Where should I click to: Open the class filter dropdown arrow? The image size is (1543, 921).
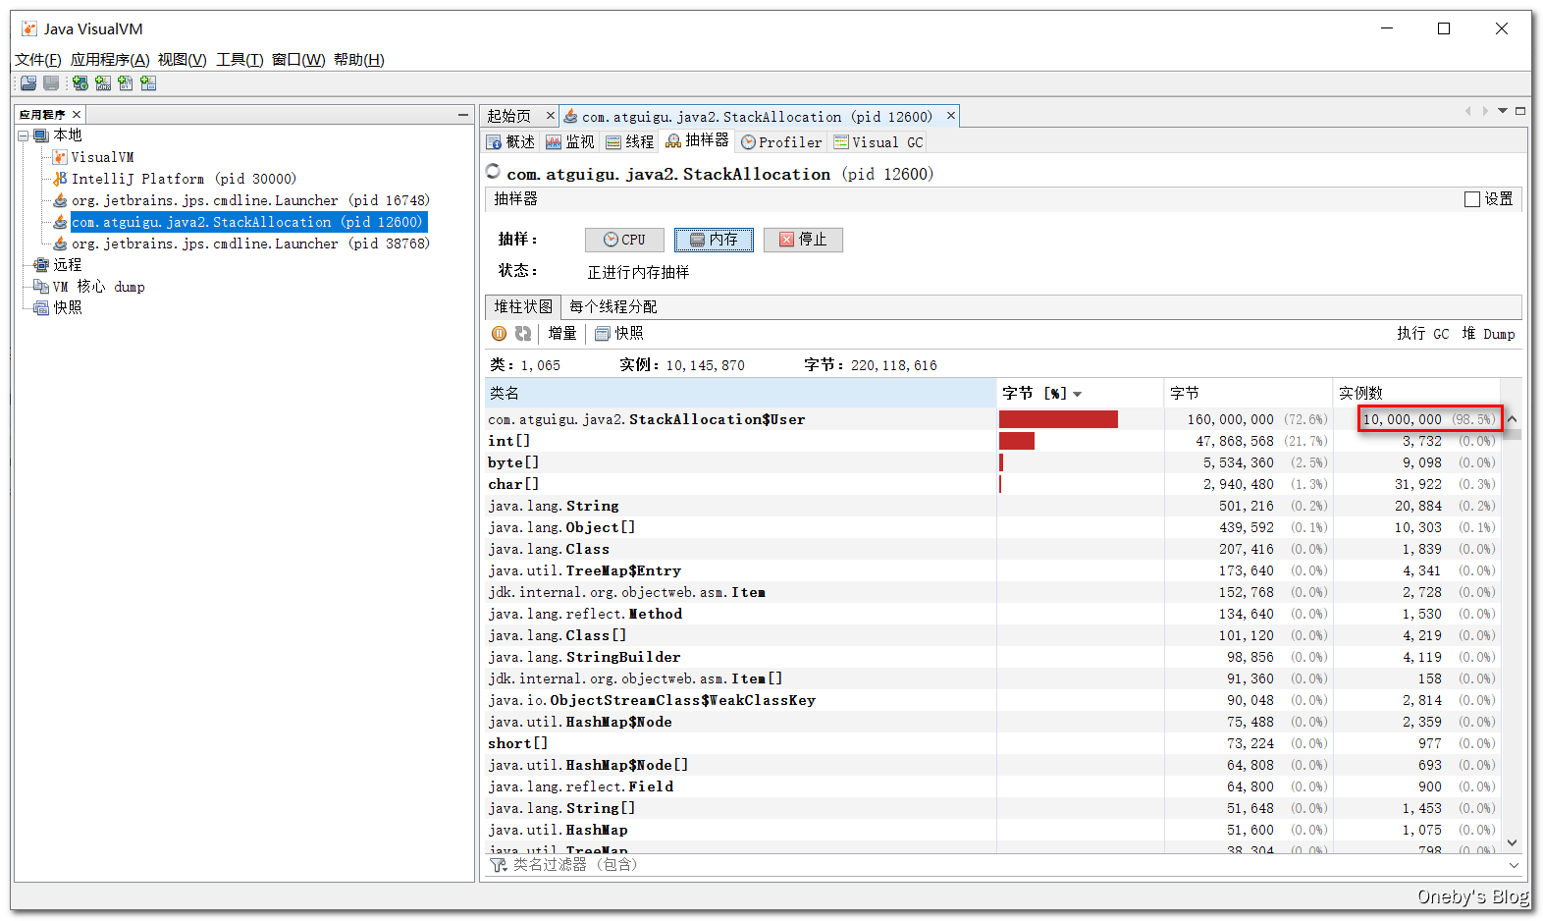(1514, 865)
